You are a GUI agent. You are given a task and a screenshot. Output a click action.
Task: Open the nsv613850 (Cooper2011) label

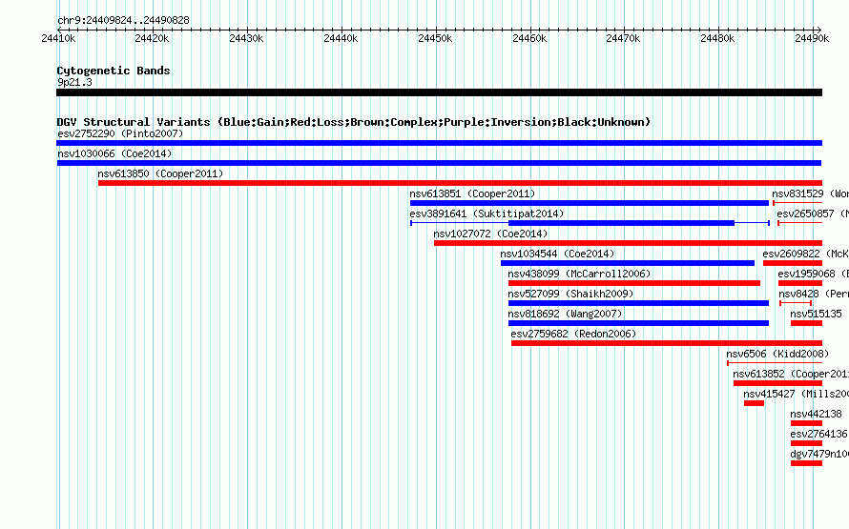(160, 173)
